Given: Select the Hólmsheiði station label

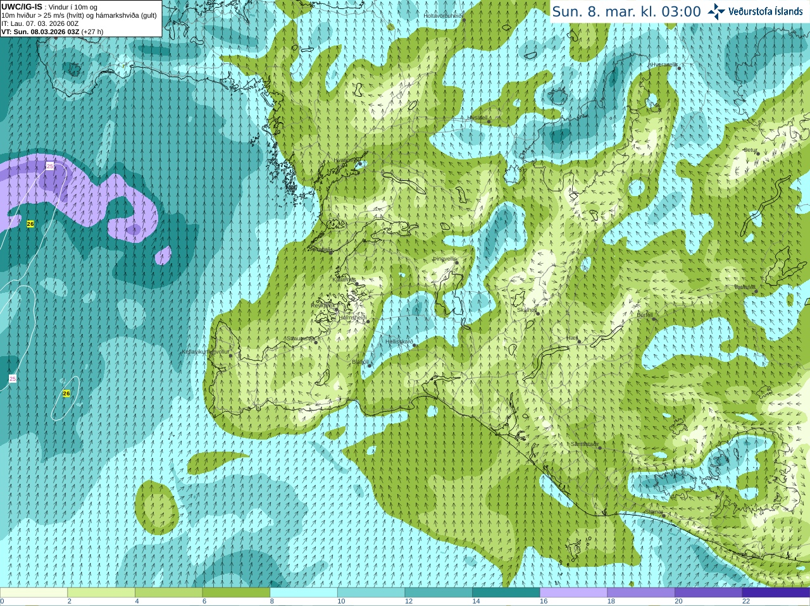Looking at the screenshot, I should pos(353,318).
